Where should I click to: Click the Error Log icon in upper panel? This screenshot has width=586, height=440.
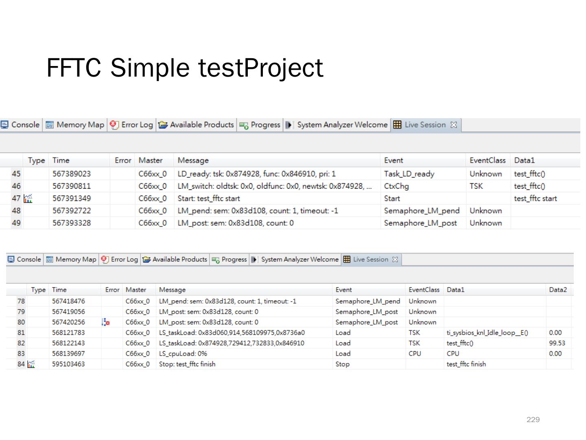115,125
